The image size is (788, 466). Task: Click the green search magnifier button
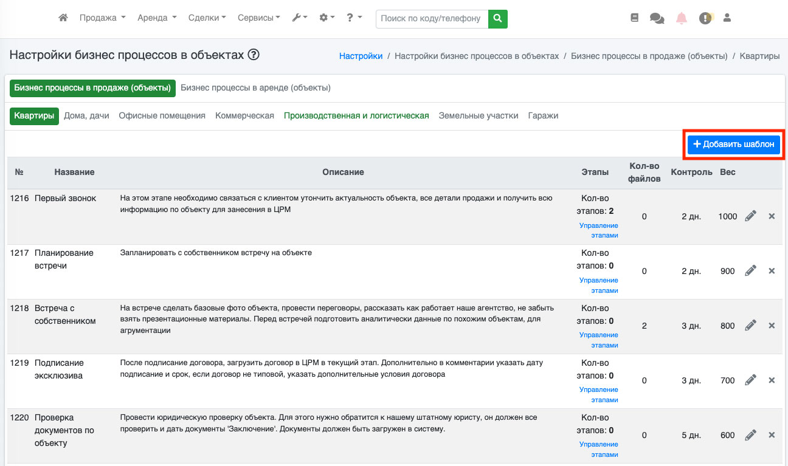(498, 19)
